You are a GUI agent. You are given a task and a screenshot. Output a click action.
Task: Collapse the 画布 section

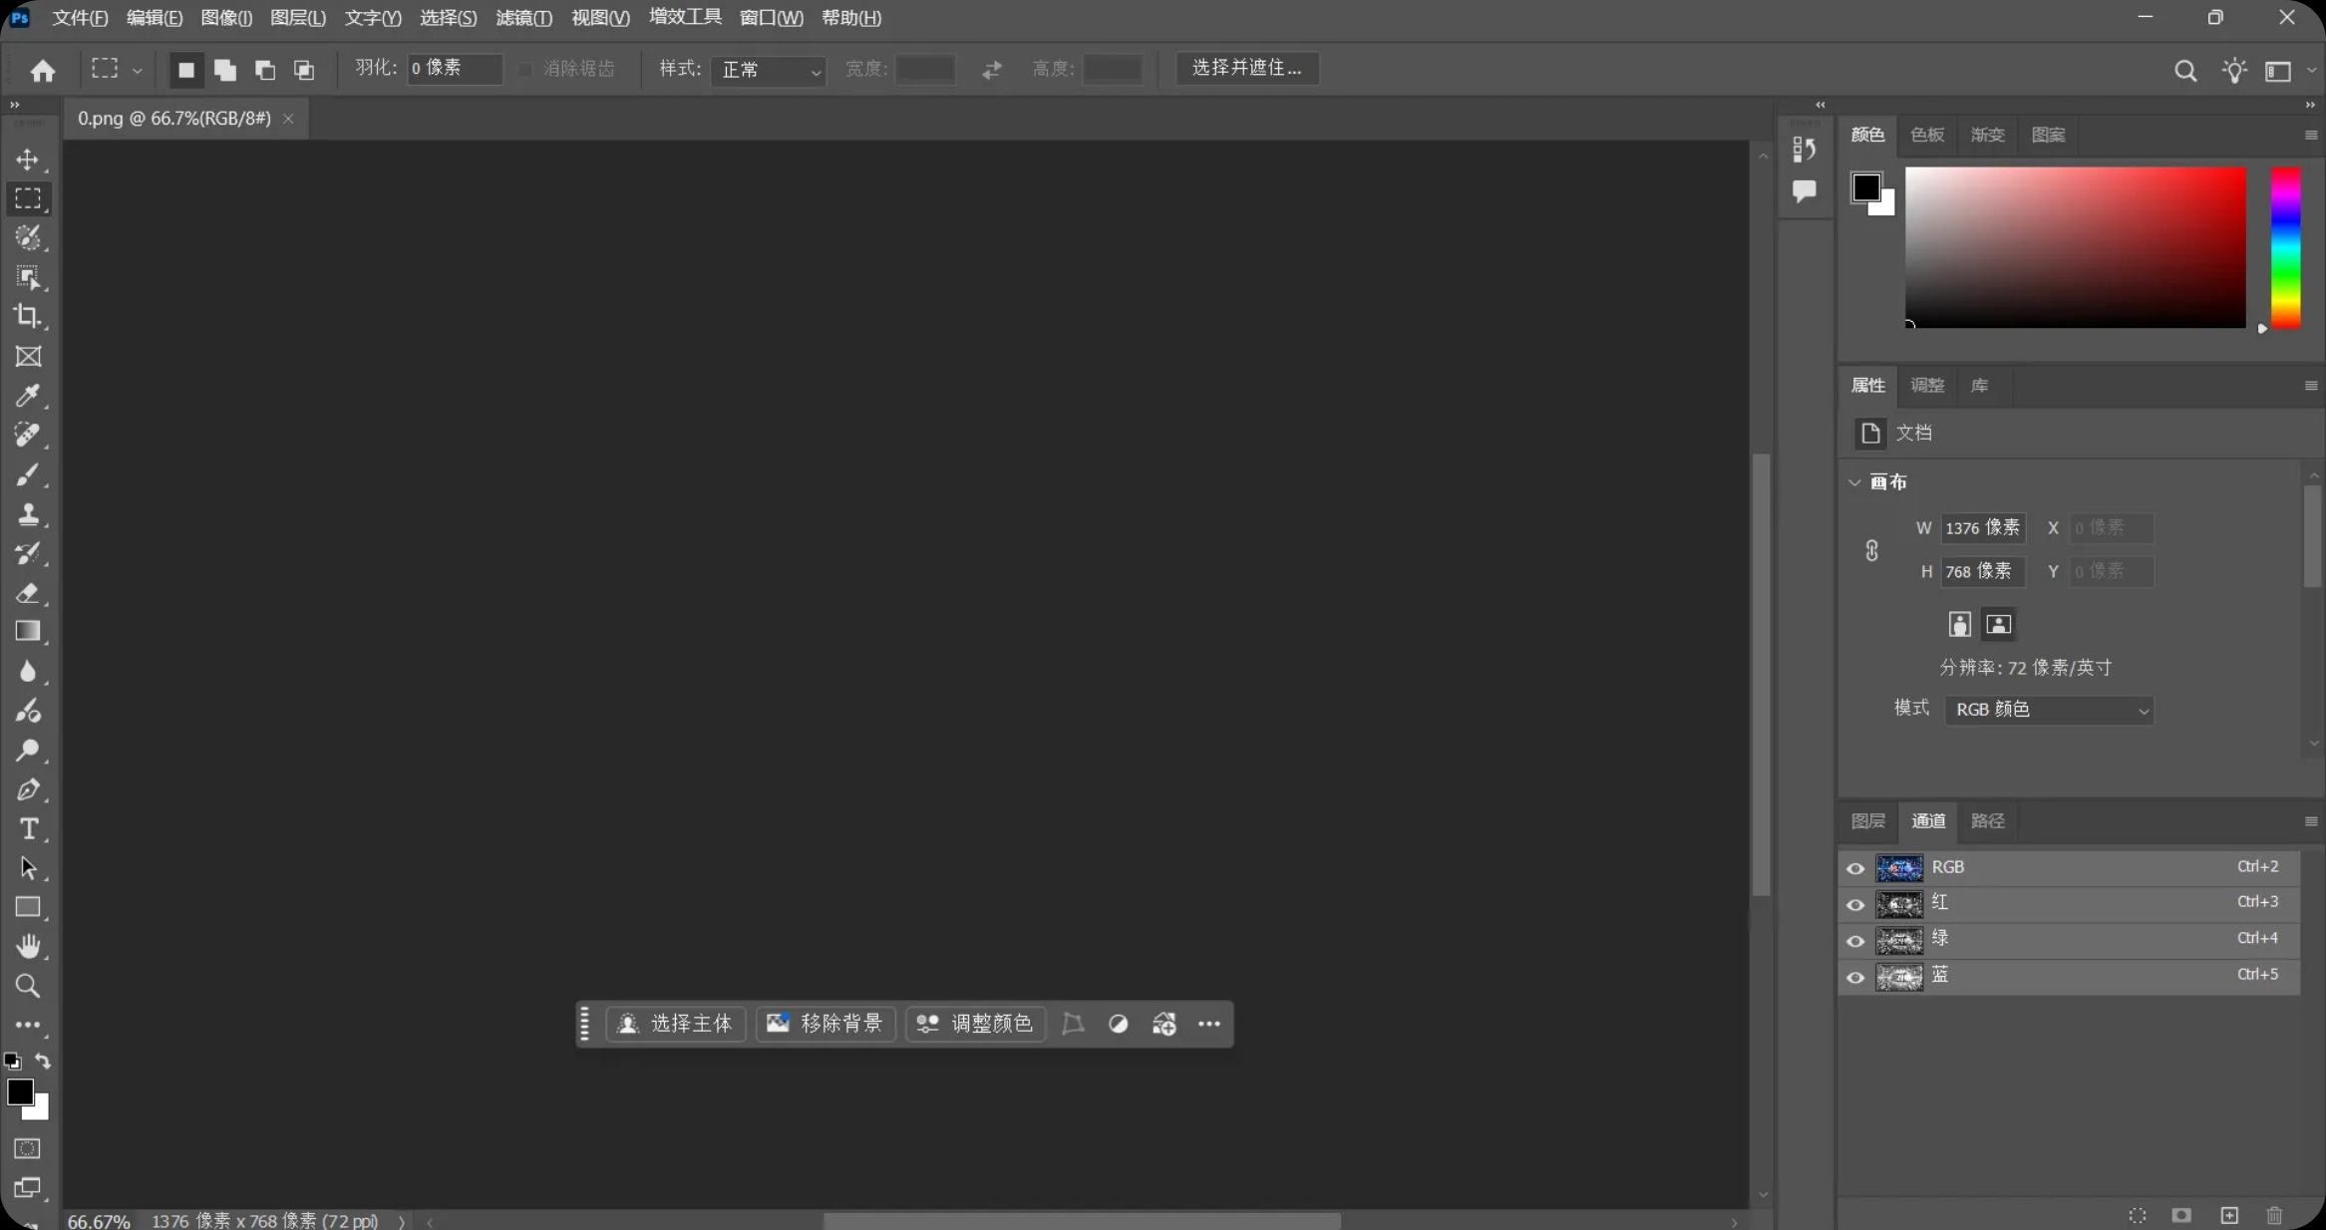[1854, 482]
